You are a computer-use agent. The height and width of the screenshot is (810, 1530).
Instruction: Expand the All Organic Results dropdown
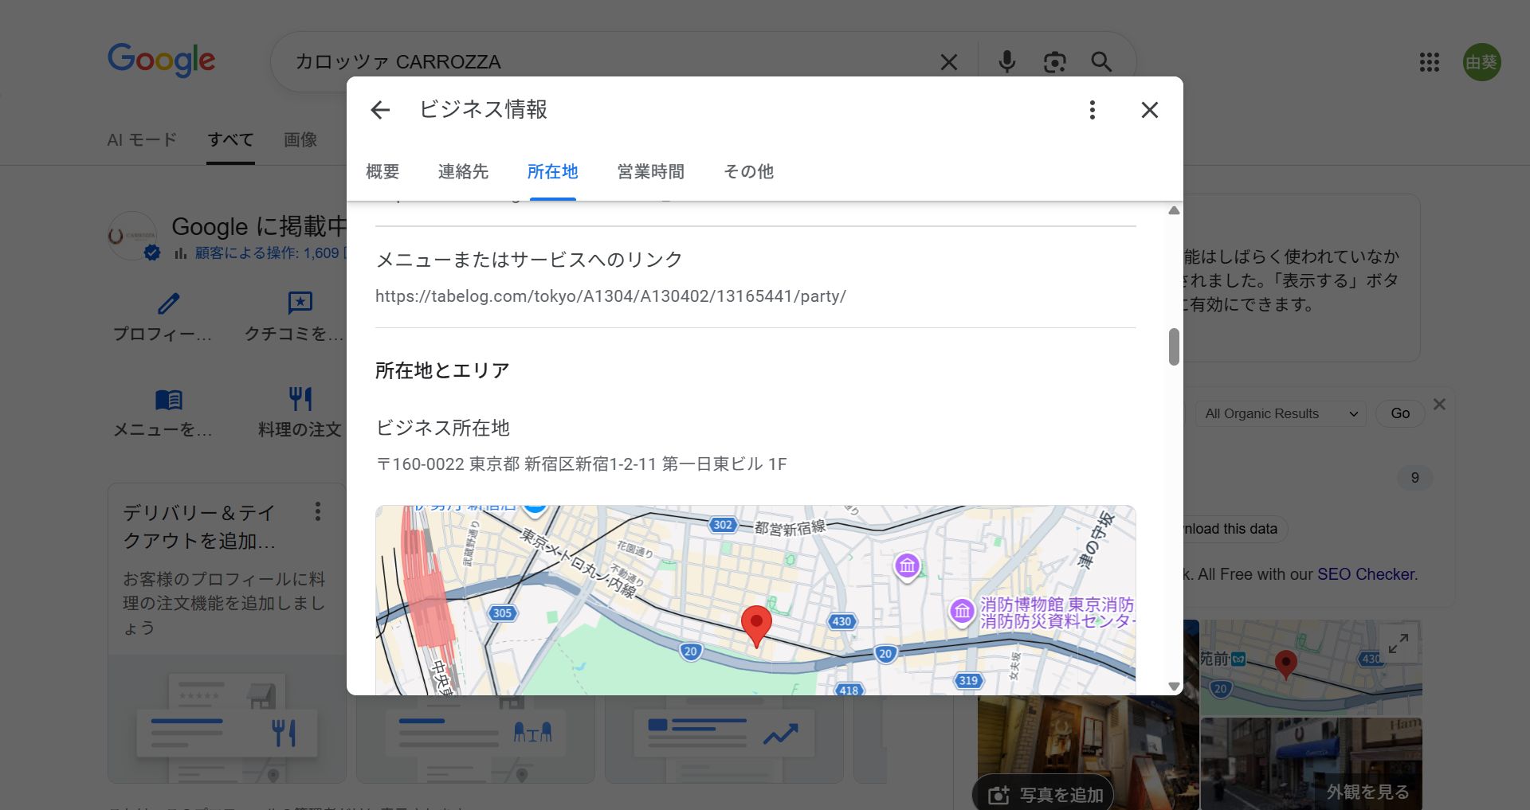click(1281, 413)
